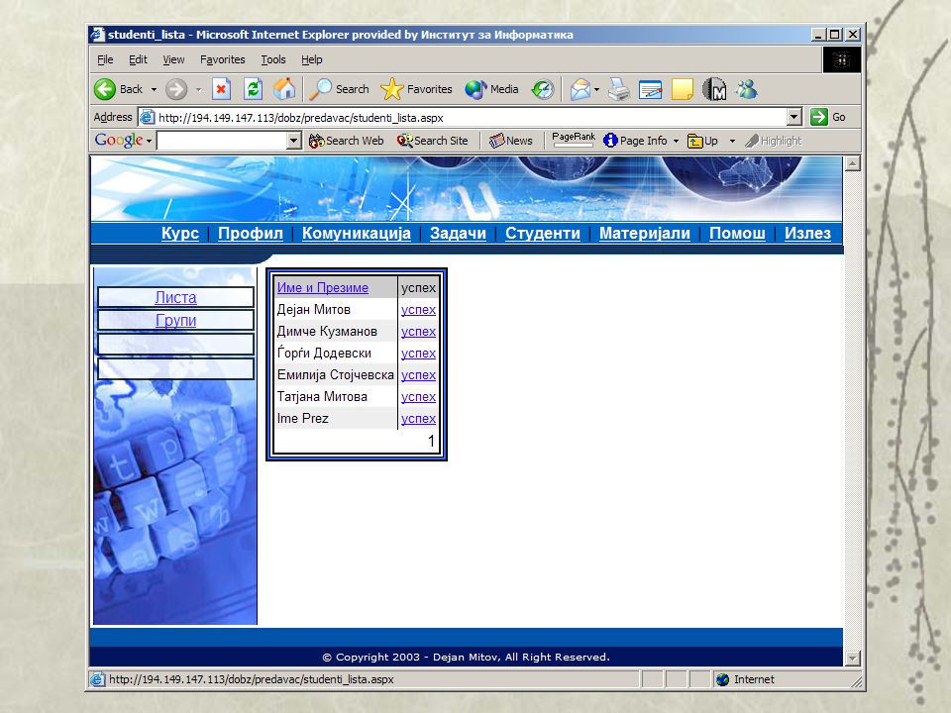Refresh the page with green arrows icon
The width and height of the screenshot is (951, 713).
253,89
